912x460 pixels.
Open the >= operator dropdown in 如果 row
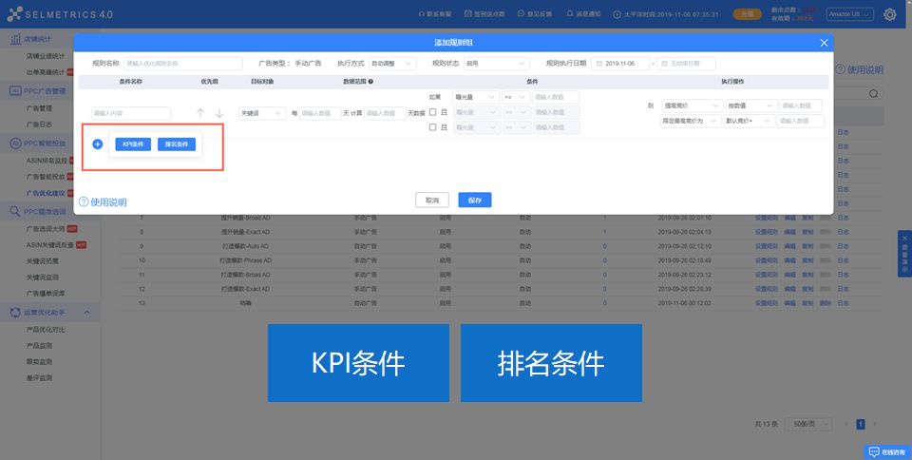click(x=515, y=97)
